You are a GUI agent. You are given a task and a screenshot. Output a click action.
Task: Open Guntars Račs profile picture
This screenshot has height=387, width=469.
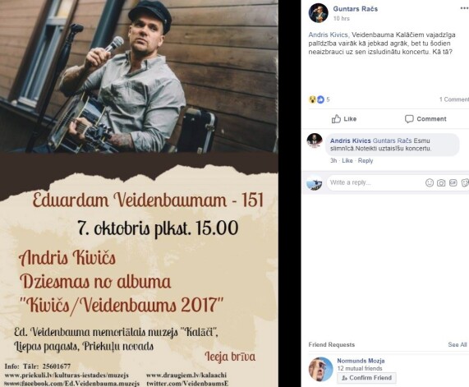pyautogui.click(x=319, y=13)
